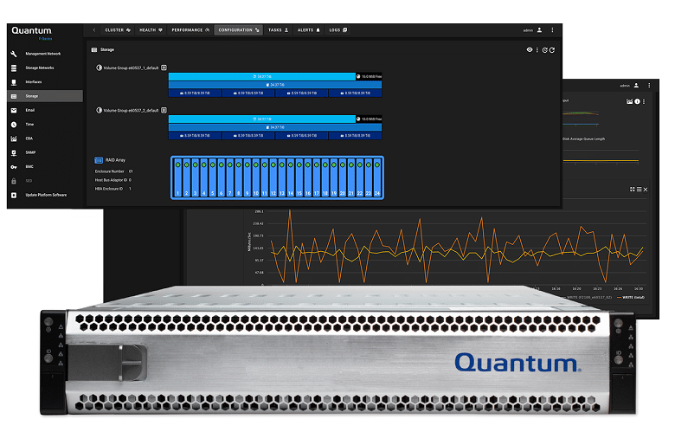675x432 pixels.
Task: Click the Storage icon in the sidebar
Action: pyautogui.click(x=14, y=96)
